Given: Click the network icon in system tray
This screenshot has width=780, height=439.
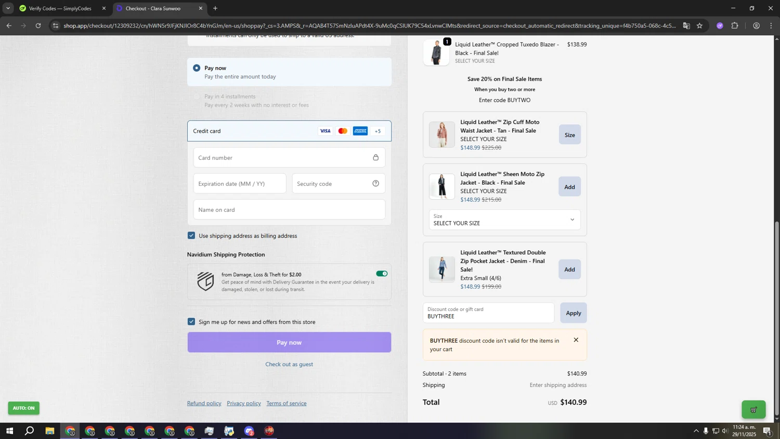Looking at the screenshot, I should tap(716, 431).
